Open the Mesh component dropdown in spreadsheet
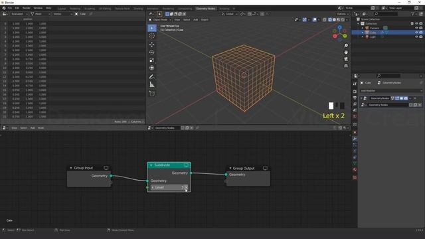 (x=40, y=14)
